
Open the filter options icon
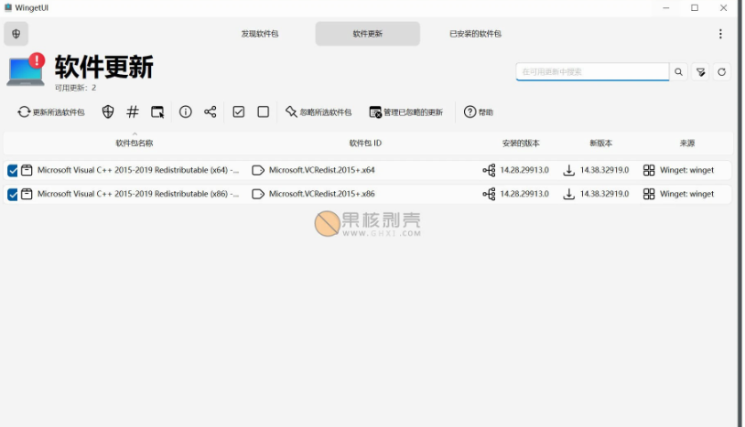pyautogui.click(x=700, y=72)
